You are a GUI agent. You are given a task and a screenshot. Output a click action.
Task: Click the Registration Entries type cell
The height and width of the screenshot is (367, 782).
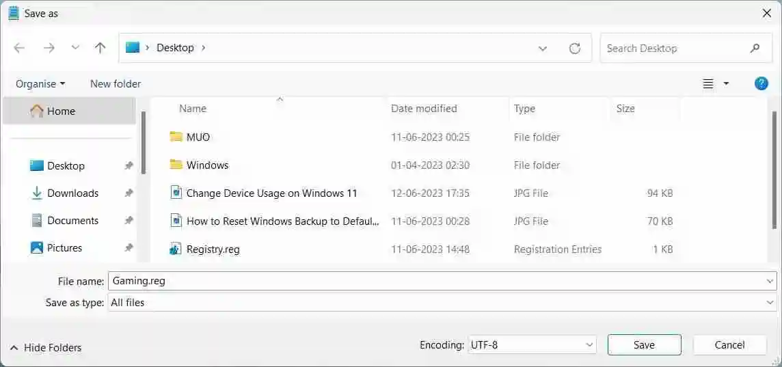tap(558, 249)
